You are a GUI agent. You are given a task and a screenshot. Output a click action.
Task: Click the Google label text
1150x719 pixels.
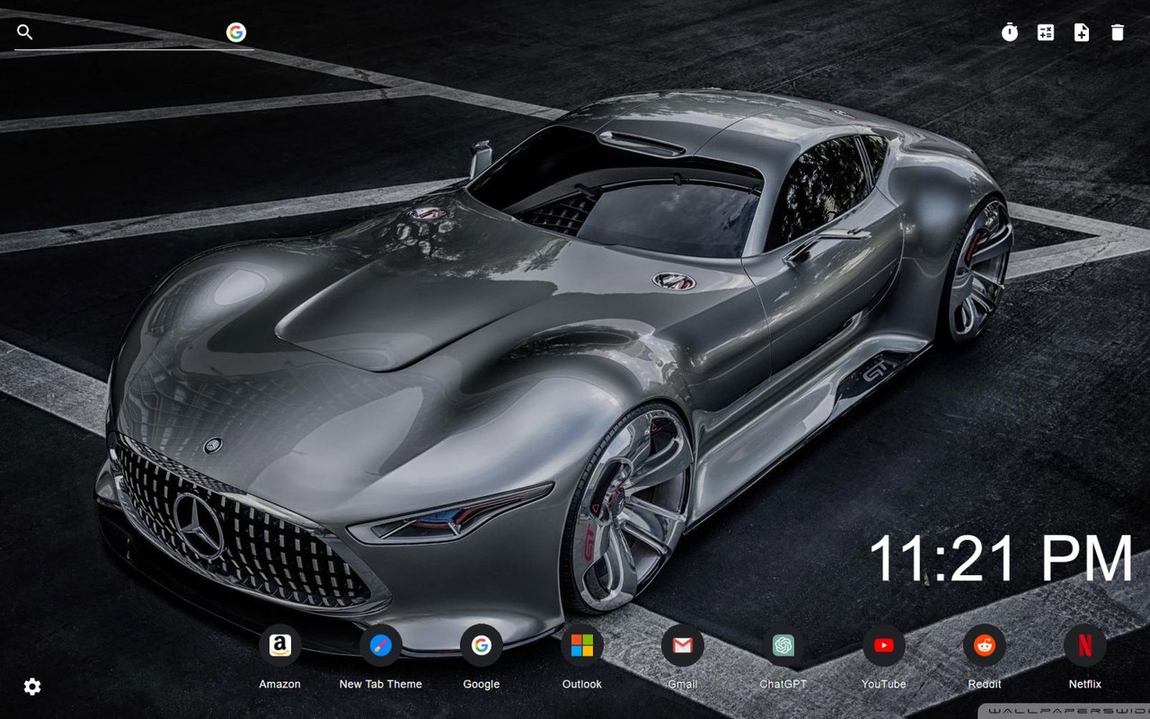click(x=482, y=684)
